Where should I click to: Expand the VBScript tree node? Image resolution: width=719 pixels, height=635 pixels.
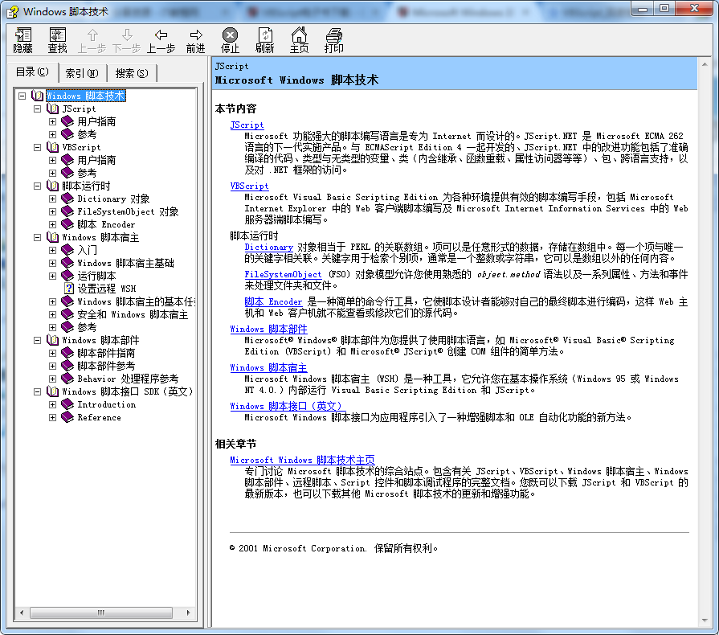[x=36, y=146]
